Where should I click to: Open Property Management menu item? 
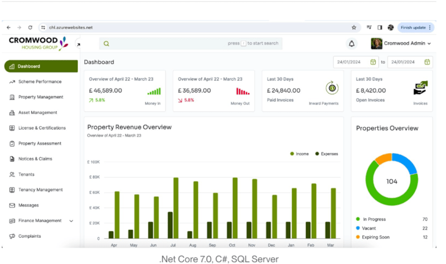pyautogui.click(x=41, y=97)
